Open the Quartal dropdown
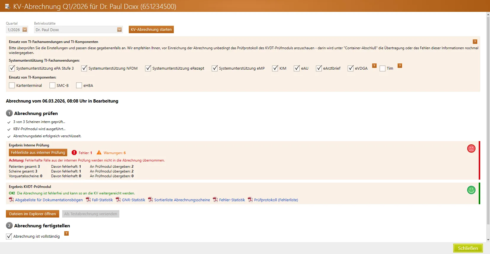The height and width of the screenshot is (254, 490). click(25, 30)
